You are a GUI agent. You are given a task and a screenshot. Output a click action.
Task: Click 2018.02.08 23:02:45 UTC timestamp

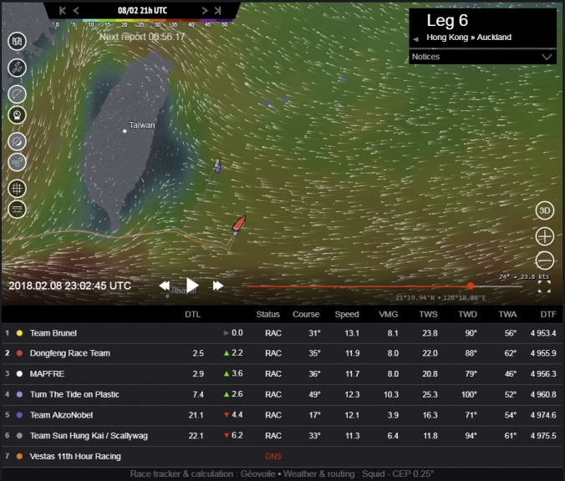tap(70, 286)
